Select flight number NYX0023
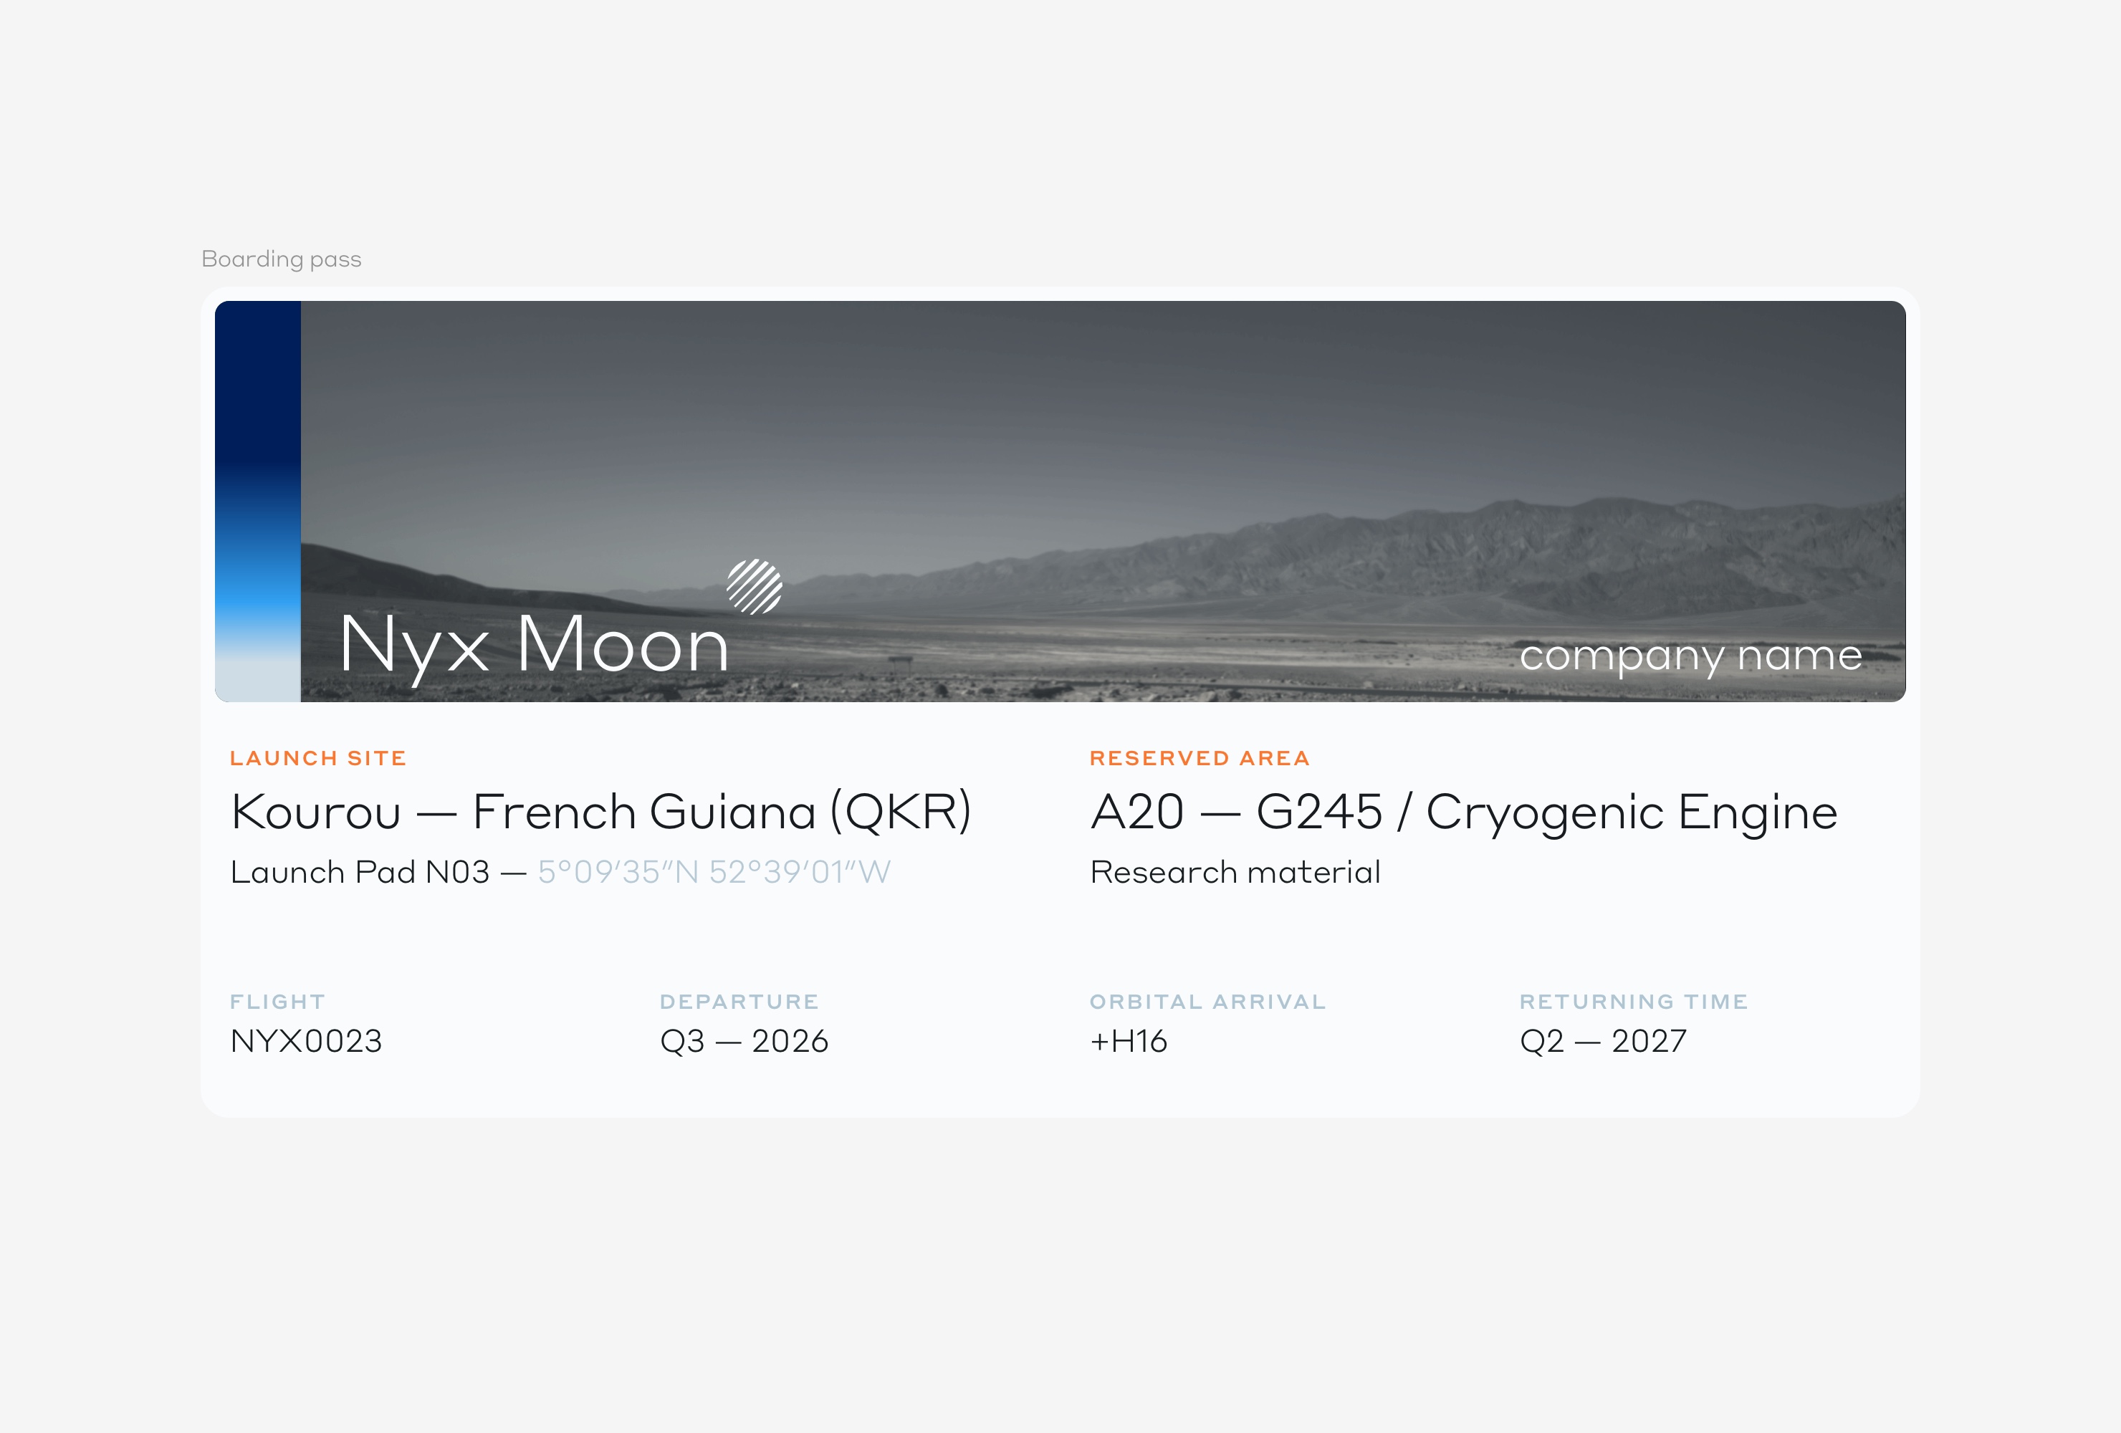Screen dimensions: 2121x1433 306,1042
